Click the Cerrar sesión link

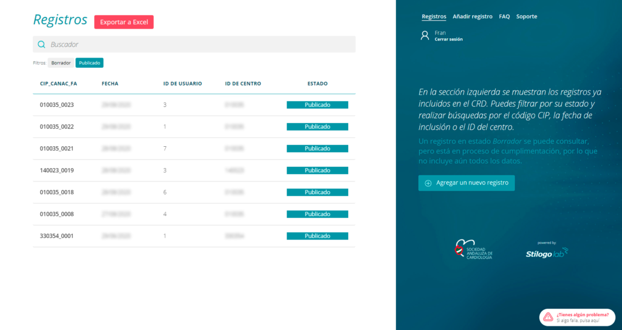(x=448, y=39)
